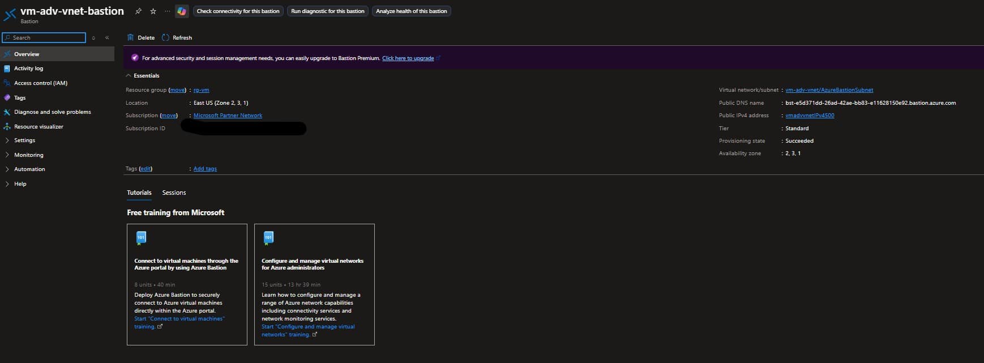Click the Tags icon in sidebar
Image resolution: width=984 pixels, height=363 pixels.
click(7, 97)
